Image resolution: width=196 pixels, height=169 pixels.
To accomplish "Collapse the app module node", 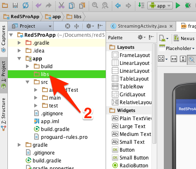I will [x=19, y=59].
